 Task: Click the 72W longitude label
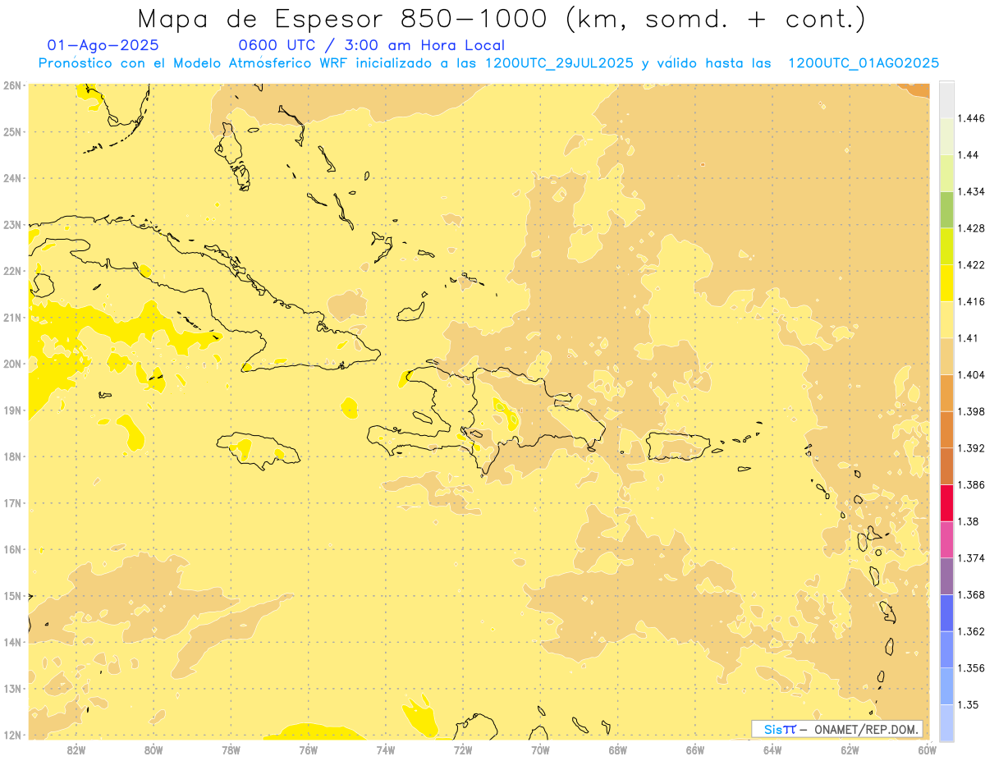pyautogui.click(x=463, y=750)
